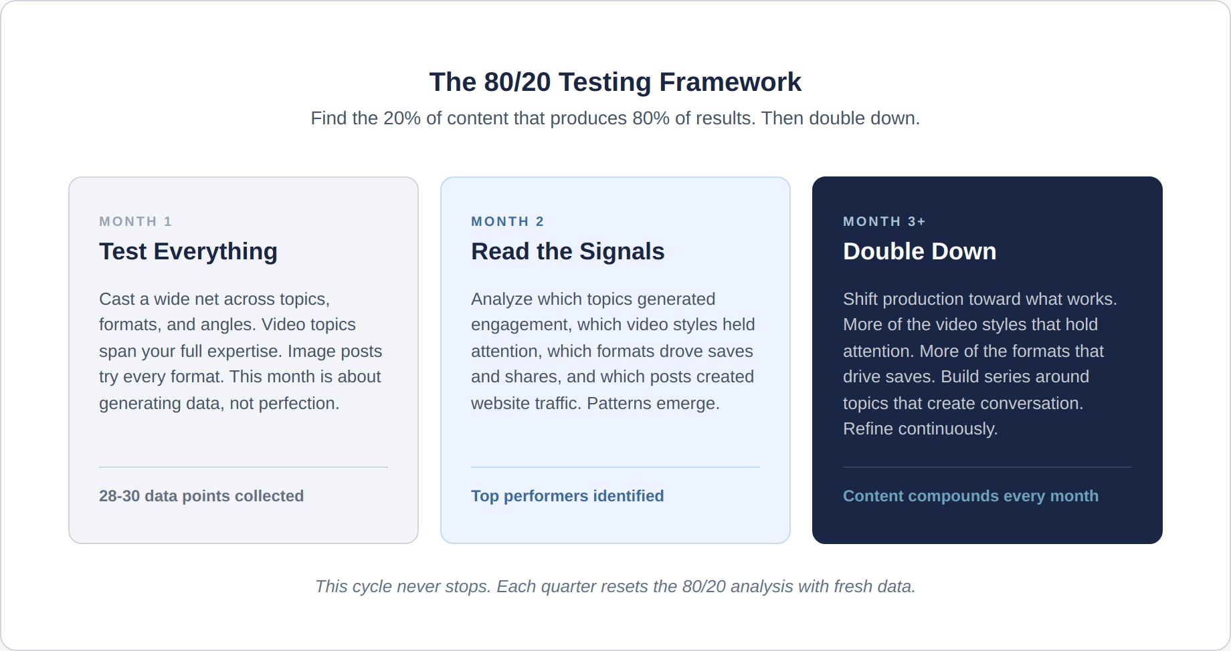Open the "Top performers identified" link
This screenshot has height=651, width=1231.
point(567,496)
